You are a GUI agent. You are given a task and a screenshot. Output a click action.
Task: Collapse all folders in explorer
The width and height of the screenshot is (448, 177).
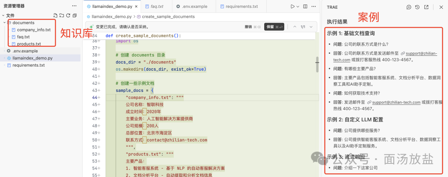tap(75, 15)
